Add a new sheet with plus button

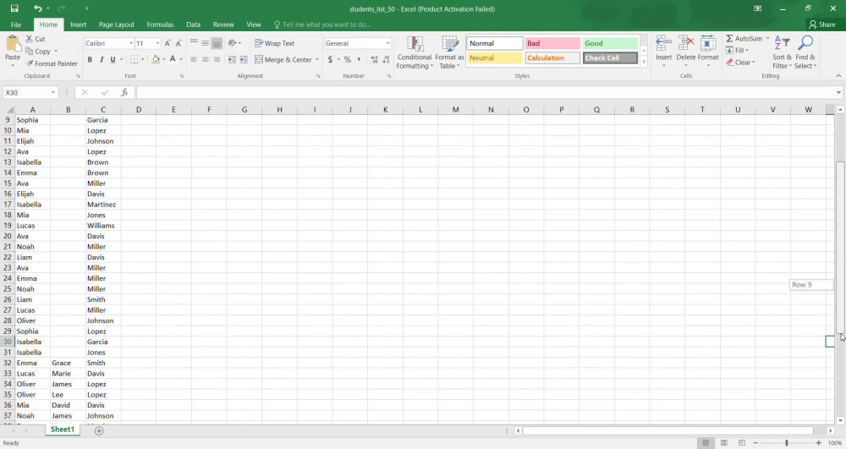pos(99,430)
